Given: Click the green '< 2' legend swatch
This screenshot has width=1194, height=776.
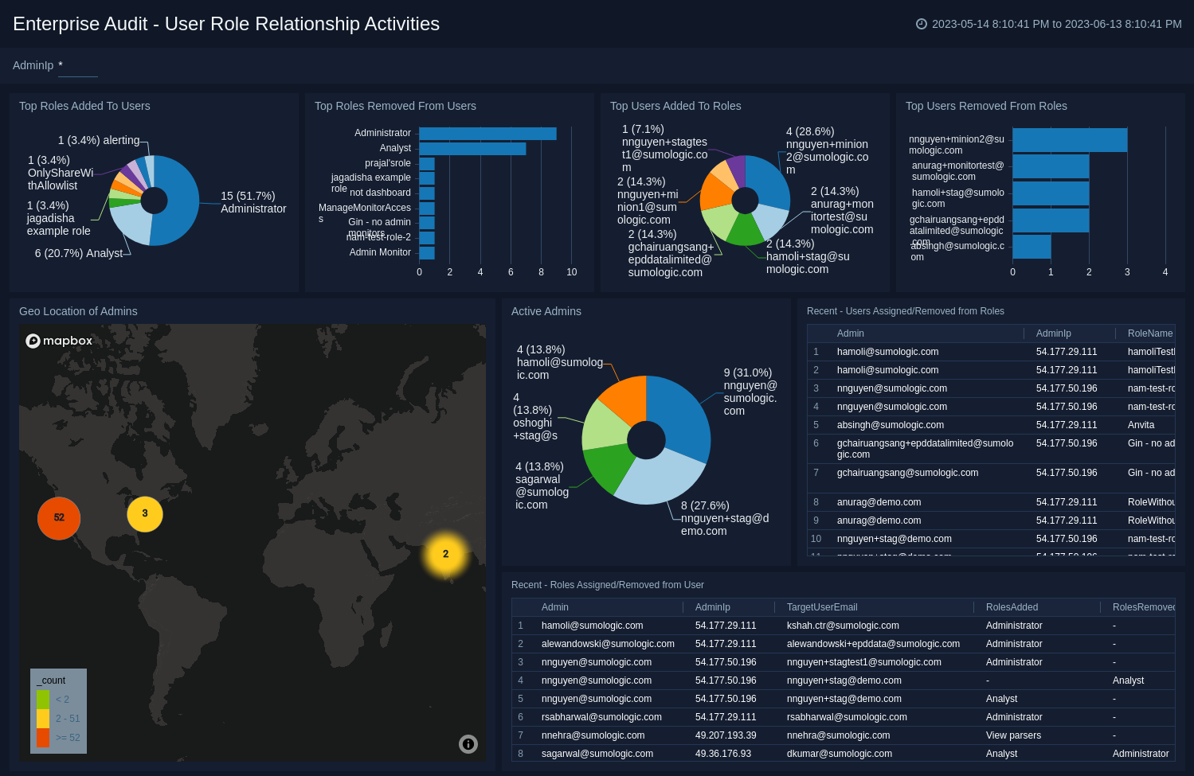Looking at the screenshot, I should coord(43,700).
